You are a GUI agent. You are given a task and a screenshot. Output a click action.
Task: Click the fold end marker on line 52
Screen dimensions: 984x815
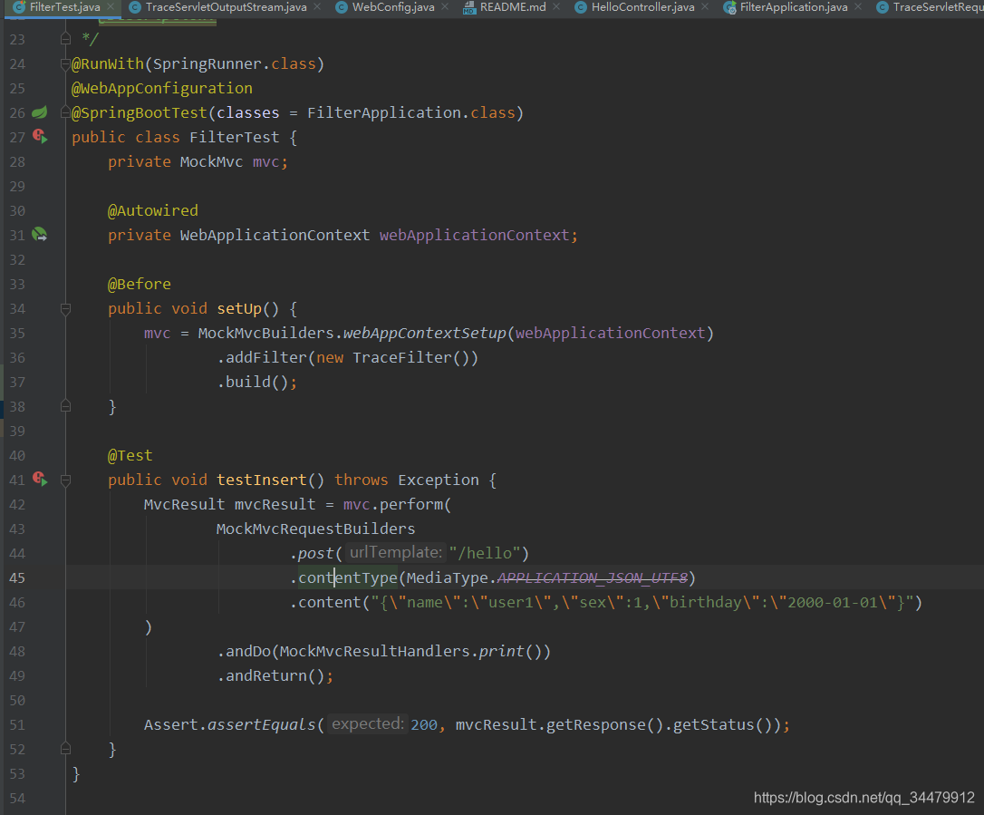[x=65, y=749]
